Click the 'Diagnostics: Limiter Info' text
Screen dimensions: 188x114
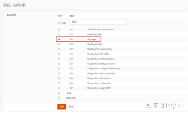click(x=99, y=83)
